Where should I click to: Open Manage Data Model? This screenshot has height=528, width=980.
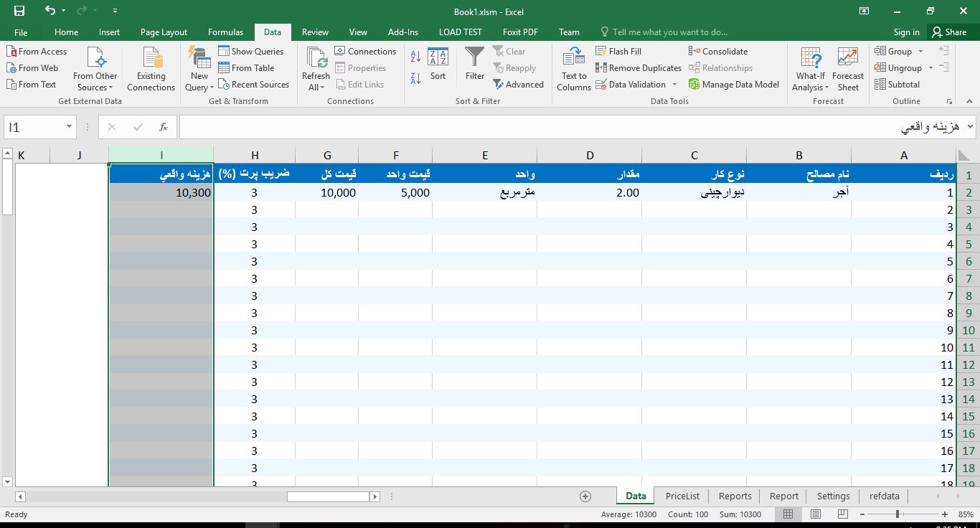(x=734, y=85)
